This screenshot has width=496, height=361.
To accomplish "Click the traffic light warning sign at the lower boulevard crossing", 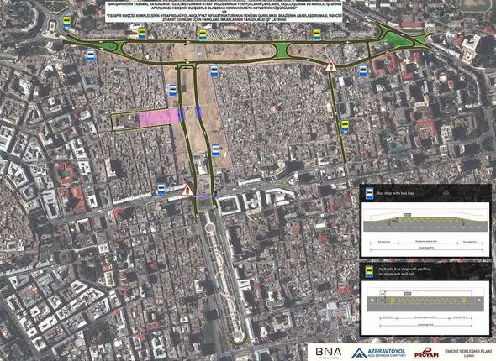I will coord(187,191).
